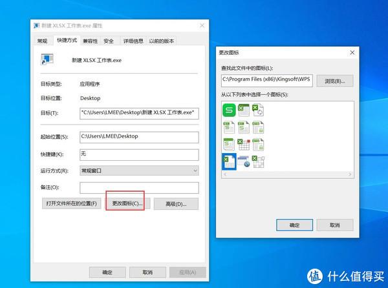Click the 目标类型 value 应用程序
The width and height of the screenshot is (388, 288).
point(90,84)
